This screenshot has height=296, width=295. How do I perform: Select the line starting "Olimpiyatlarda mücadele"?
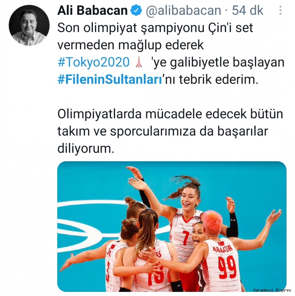click(x=170, y=114)
